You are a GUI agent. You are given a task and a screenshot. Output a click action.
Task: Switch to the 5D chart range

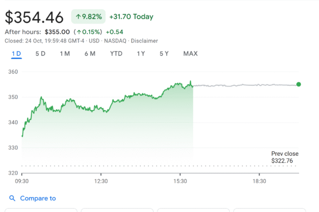click(x=40, y=54)
